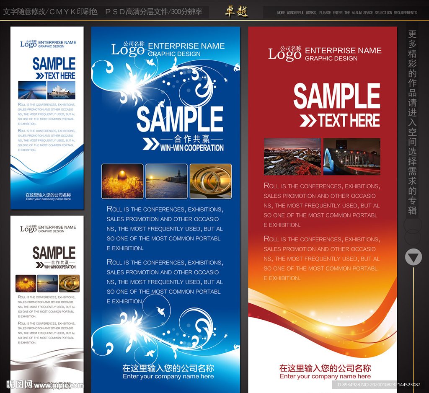Viewport: 429px width, 393px height.
Task: Click WIN-WIN COOPERATION on the large blue banner
Action: (192, 148)
